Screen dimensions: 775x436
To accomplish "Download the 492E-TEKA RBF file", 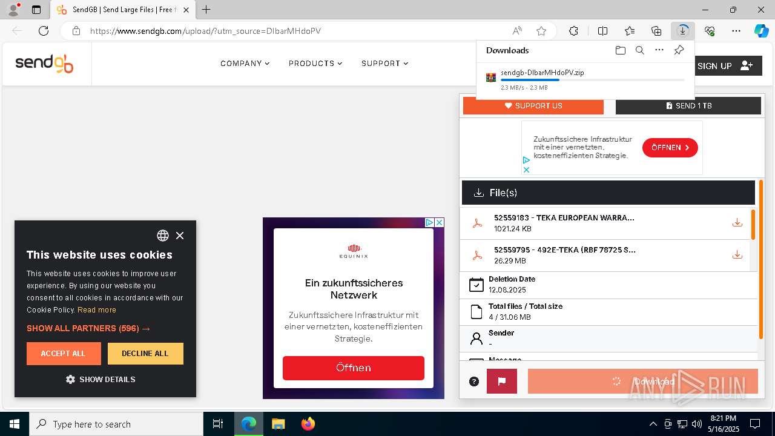I will (737, 255).
